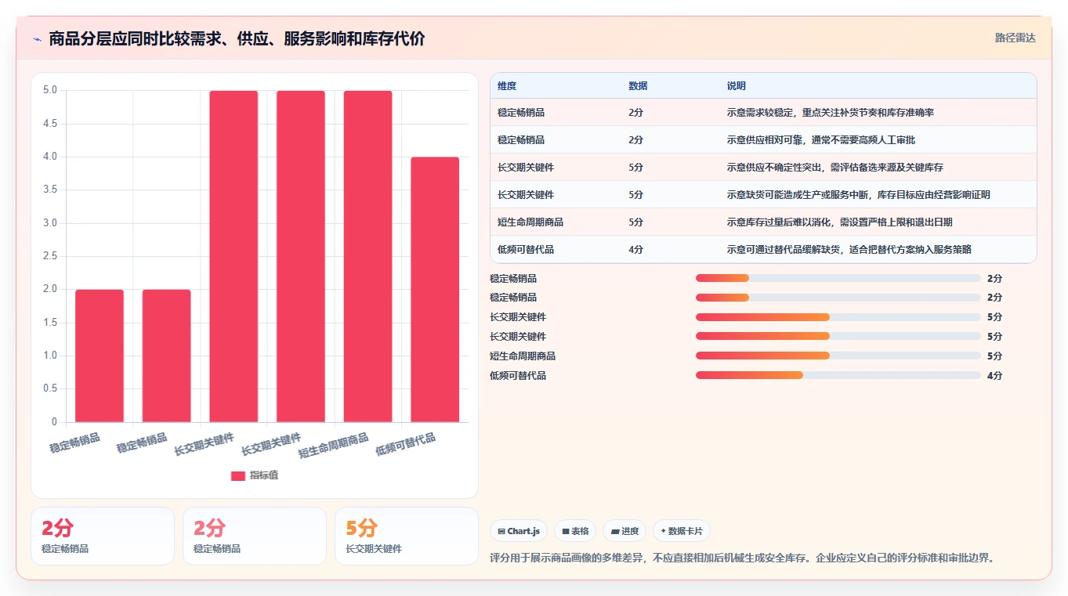Image resolution: width=1068 pixels, height=596 pixels.
Task: Toggle the 指标值 legend color box
Action: point(237,475)
